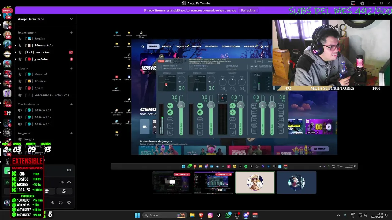
Task: Select CARRERA tab in Fortnite stream
Action: tap(250, 46)
